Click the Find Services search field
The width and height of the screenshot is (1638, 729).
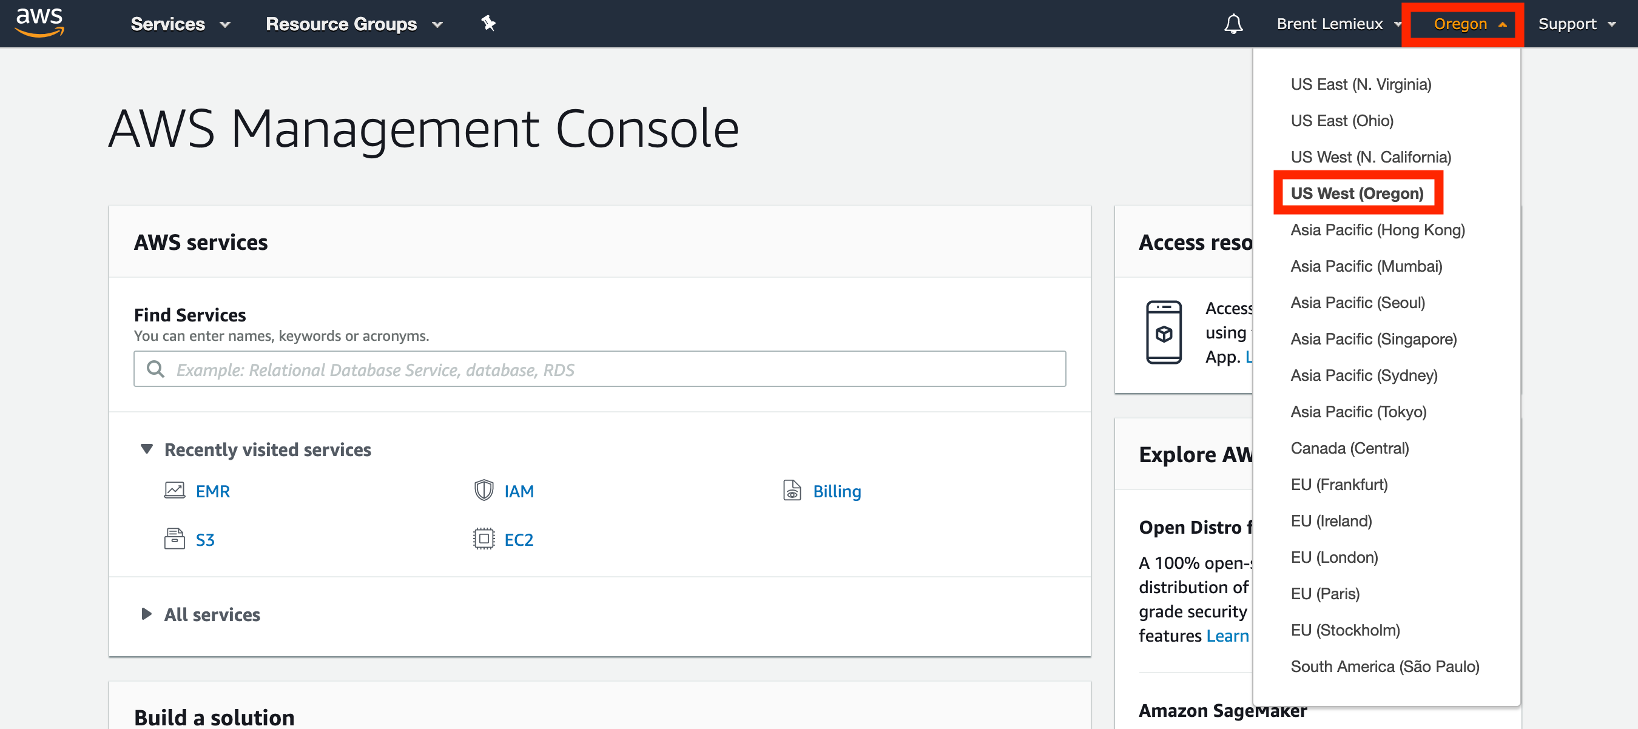[x=599, y=369]
